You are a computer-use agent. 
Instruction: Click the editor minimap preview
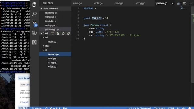tap(183, 8)
